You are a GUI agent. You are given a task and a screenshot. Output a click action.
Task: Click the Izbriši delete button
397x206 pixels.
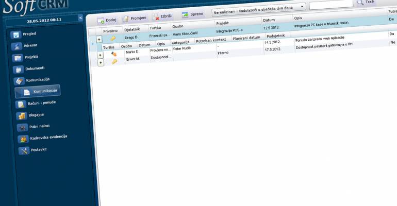pyautogui.click(x=162, y=16)
